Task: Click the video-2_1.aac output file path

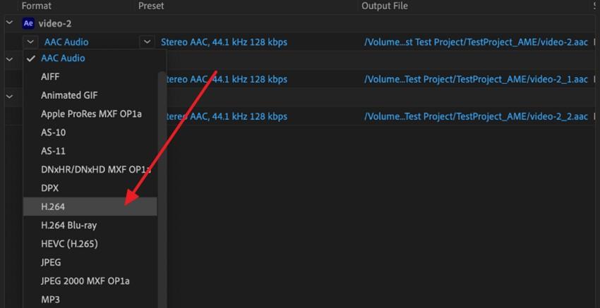Action: point(476,79)
